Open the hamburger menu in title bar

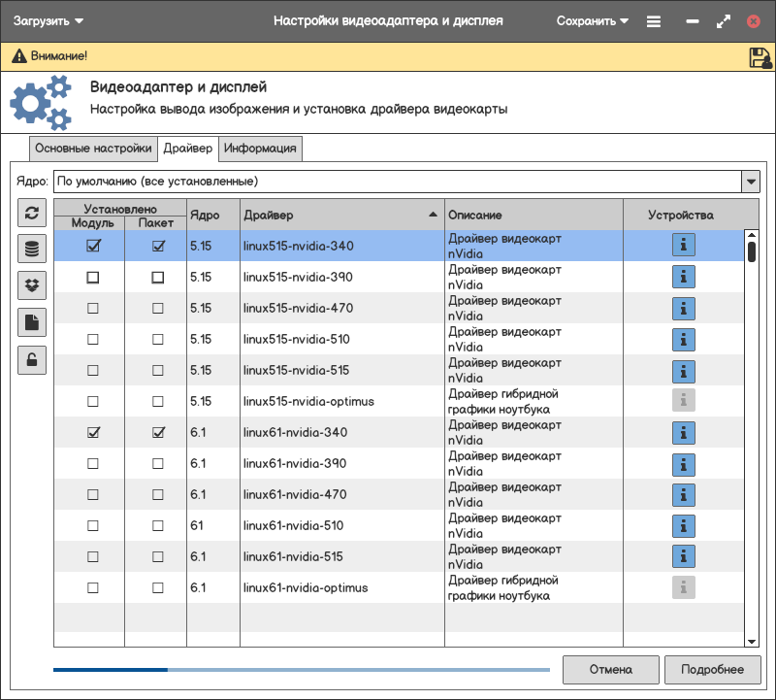click(654, 21)
